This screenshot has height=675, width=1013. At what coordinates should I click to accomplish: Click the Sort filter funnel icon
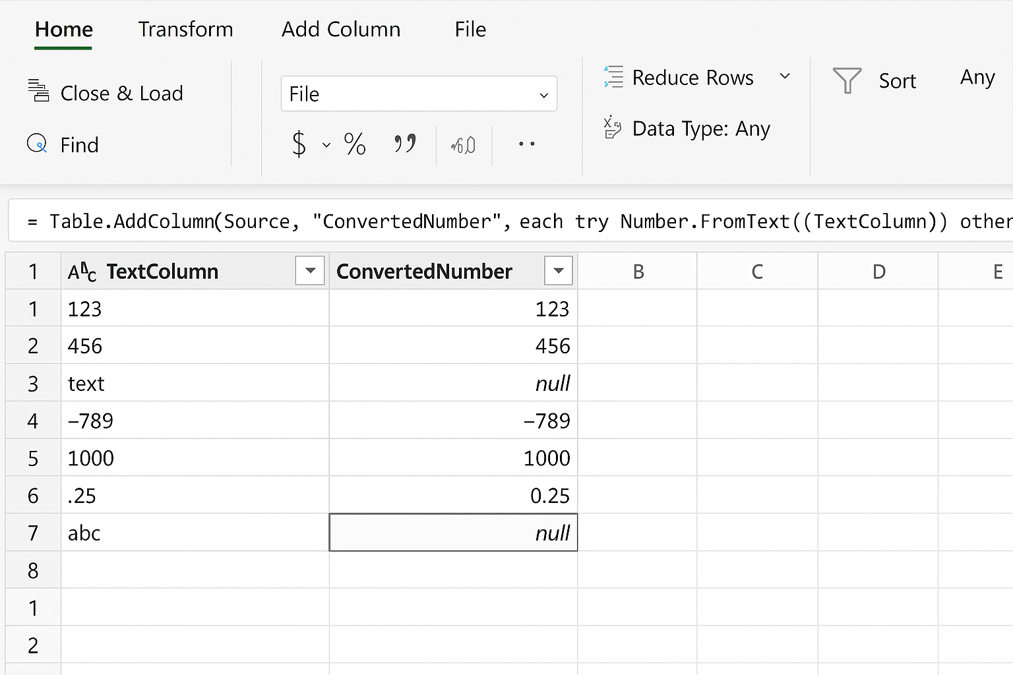tap(847, 80)
